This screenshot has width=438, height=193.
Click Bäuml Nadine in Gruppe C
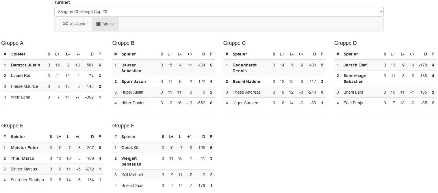(246, 81)
